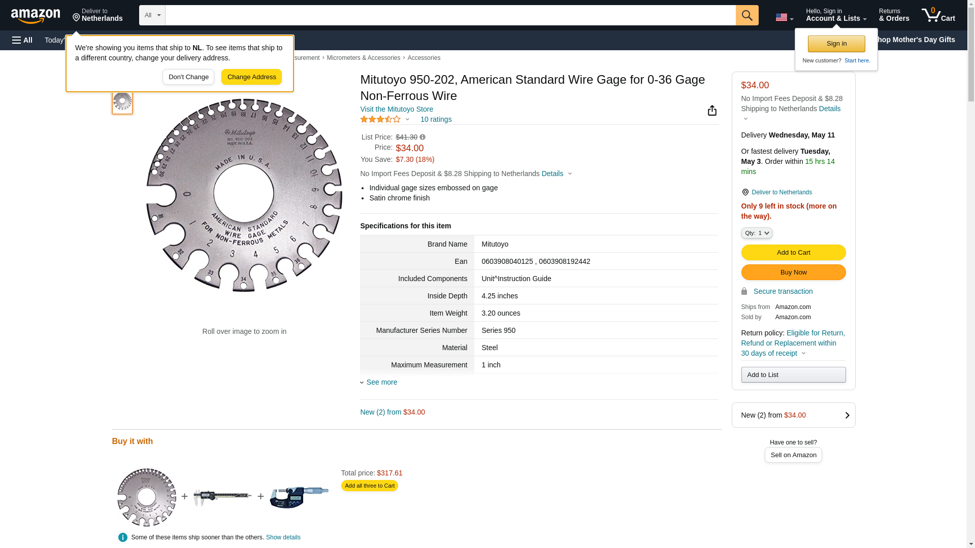Select the wire gage product thumbnail
This screenshot has height=548, width=975.
point(122,101)
